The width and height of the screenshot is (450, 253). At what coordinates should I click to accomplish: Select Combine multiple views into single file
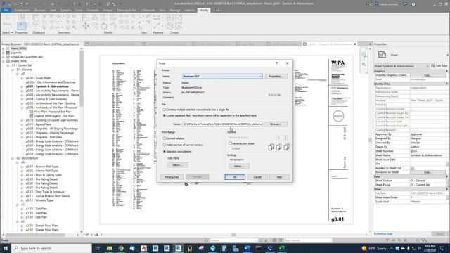[165, 110]
